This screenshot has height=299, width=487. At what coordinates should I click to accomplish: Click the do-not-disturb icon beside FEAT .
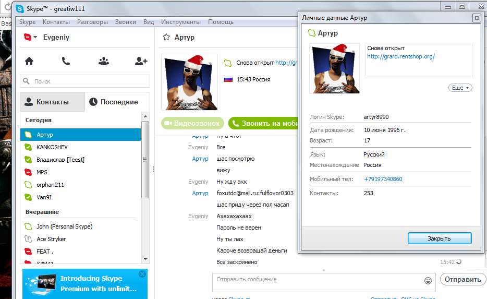point(28,252)
